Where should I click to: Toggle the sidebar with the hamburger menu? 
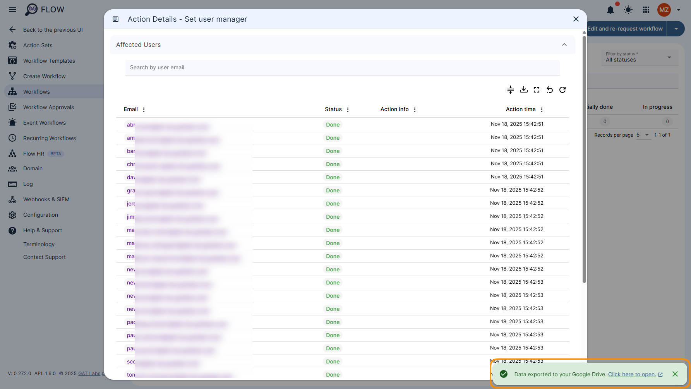[x=12, y=10]
